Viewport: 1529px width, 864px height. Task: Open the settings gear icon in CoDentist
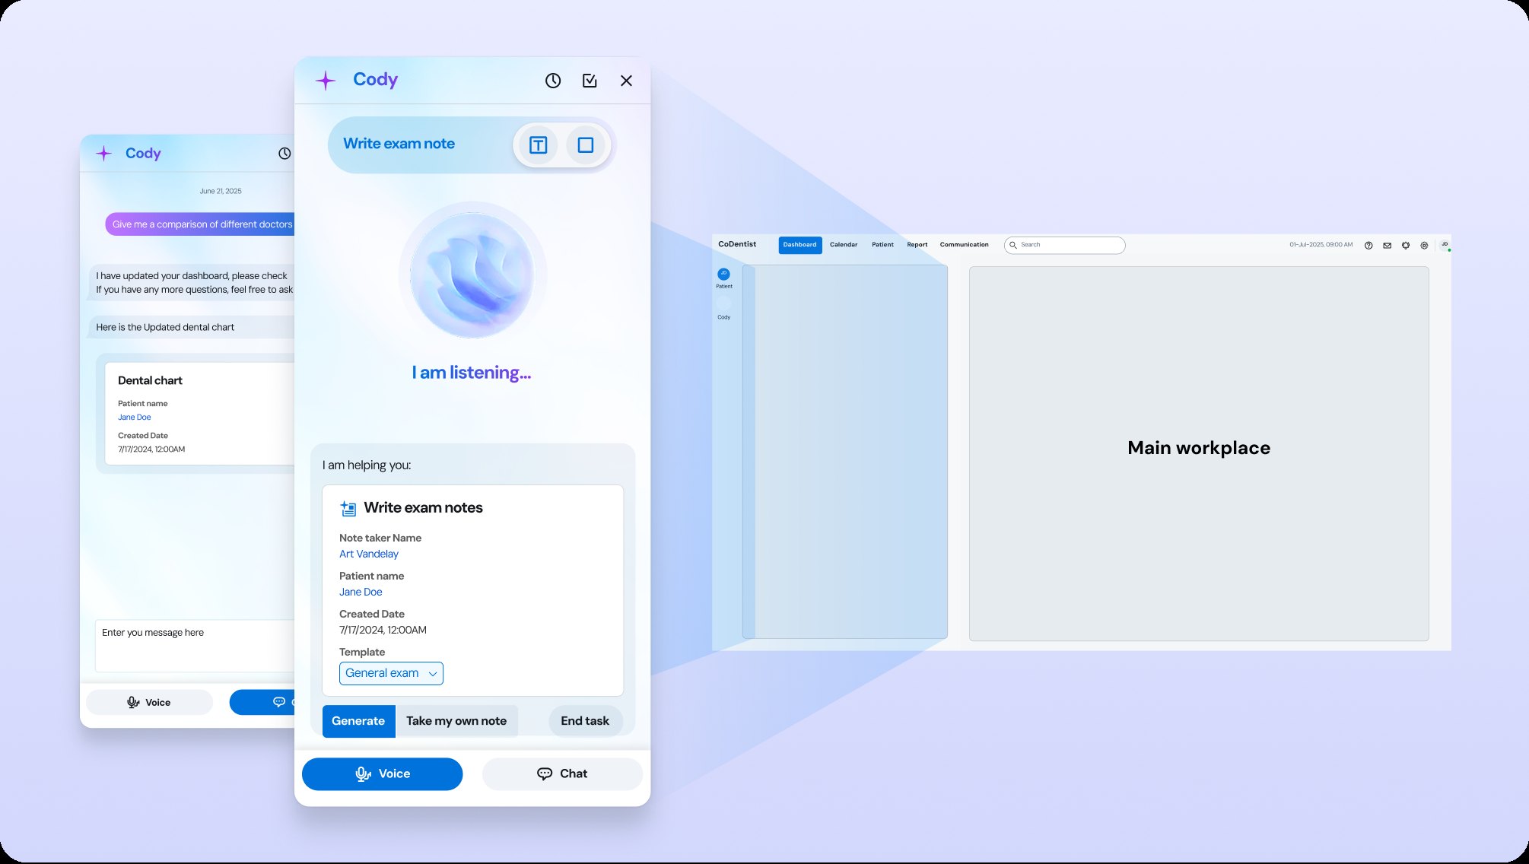(1425, 246)
